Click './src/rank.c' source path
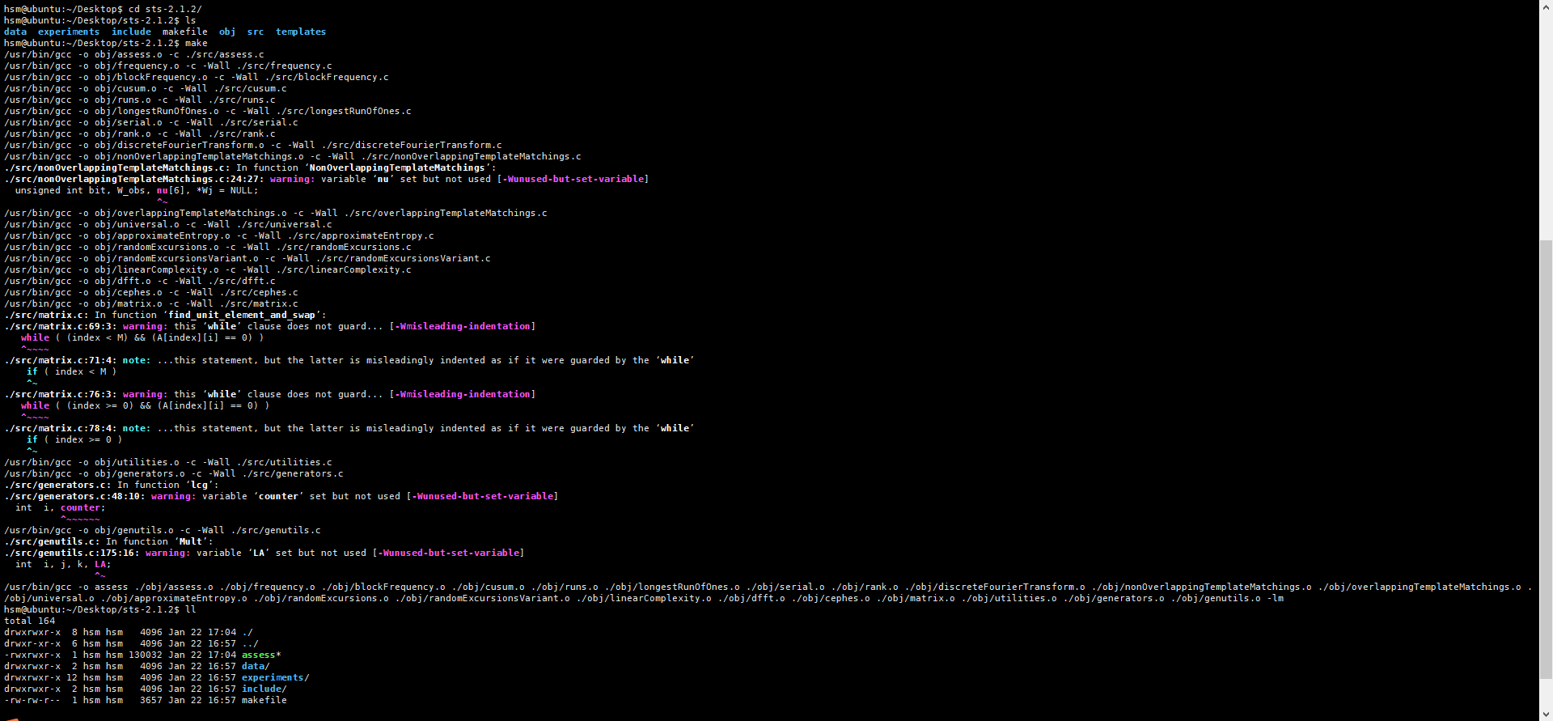 [x=242, y=134]
